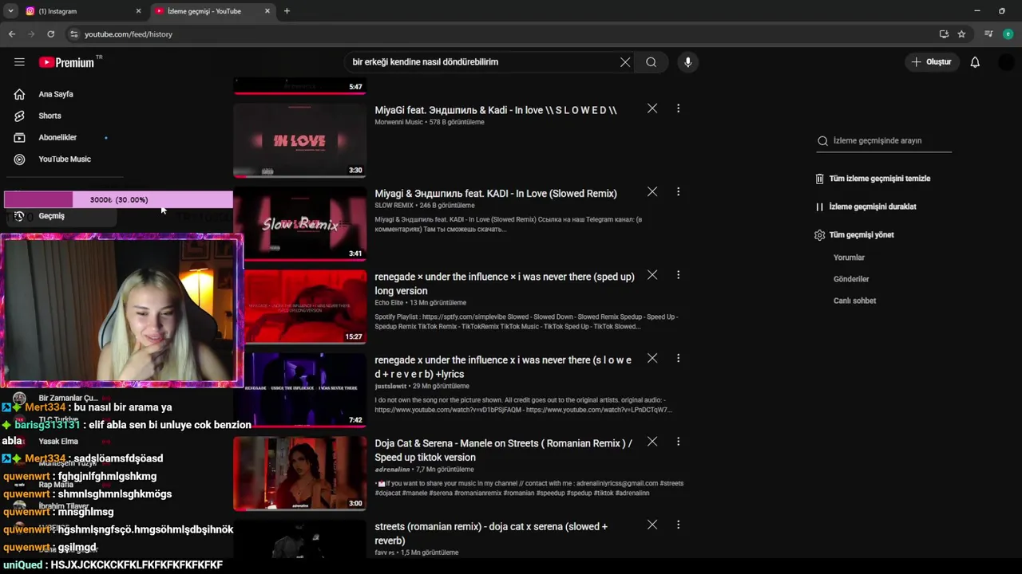This screenshot has width=1022, height=574.
Task: Open Tüm geçmişi yönet settings
Action: coord(854,235)
